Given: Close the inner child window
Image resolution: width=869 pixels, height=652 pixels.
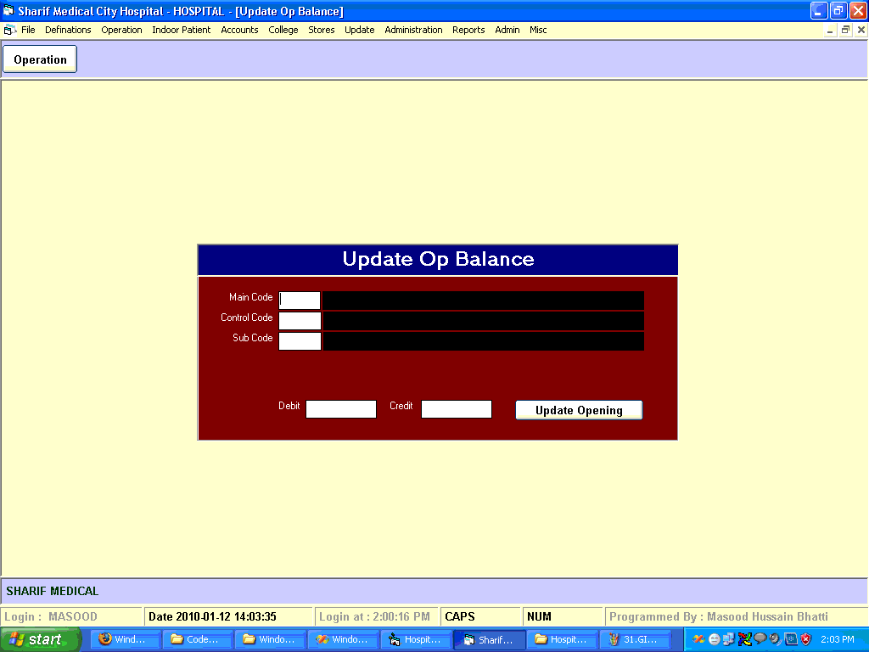Looking at the screenshot, I should point(861,30).
